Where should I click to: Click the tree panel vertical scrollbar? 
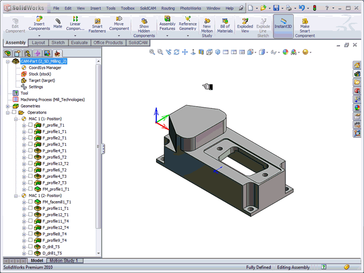click(98, 146)
